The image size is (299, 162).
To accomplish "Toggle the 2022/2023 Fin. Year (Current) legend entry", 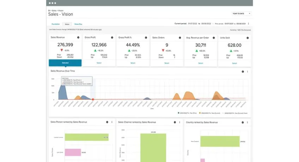I will coord(210,113).
